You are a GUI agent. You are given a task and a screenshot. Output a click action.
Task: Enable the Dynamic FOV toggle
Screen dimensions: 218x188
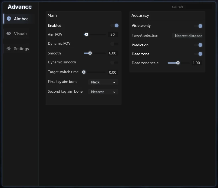tap(114, 44)
